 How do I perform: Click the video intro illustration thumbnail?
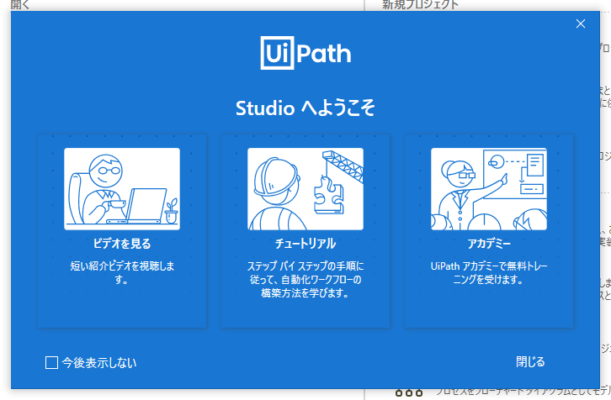point(122,189)
